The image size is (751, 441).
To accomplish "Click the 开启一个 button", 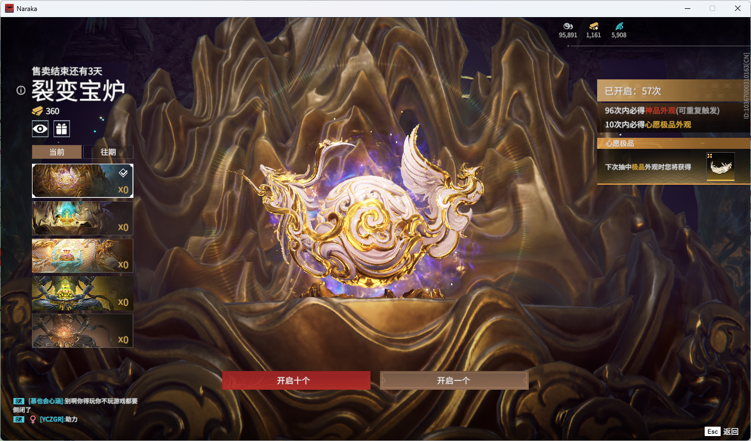I will click(x=454, y=380).
